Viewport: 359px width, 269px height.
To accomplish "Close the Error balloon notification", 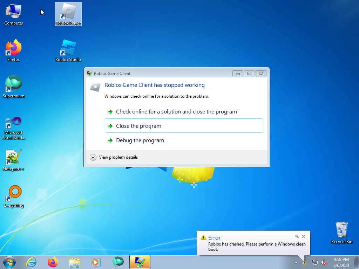I will point(303,236).
